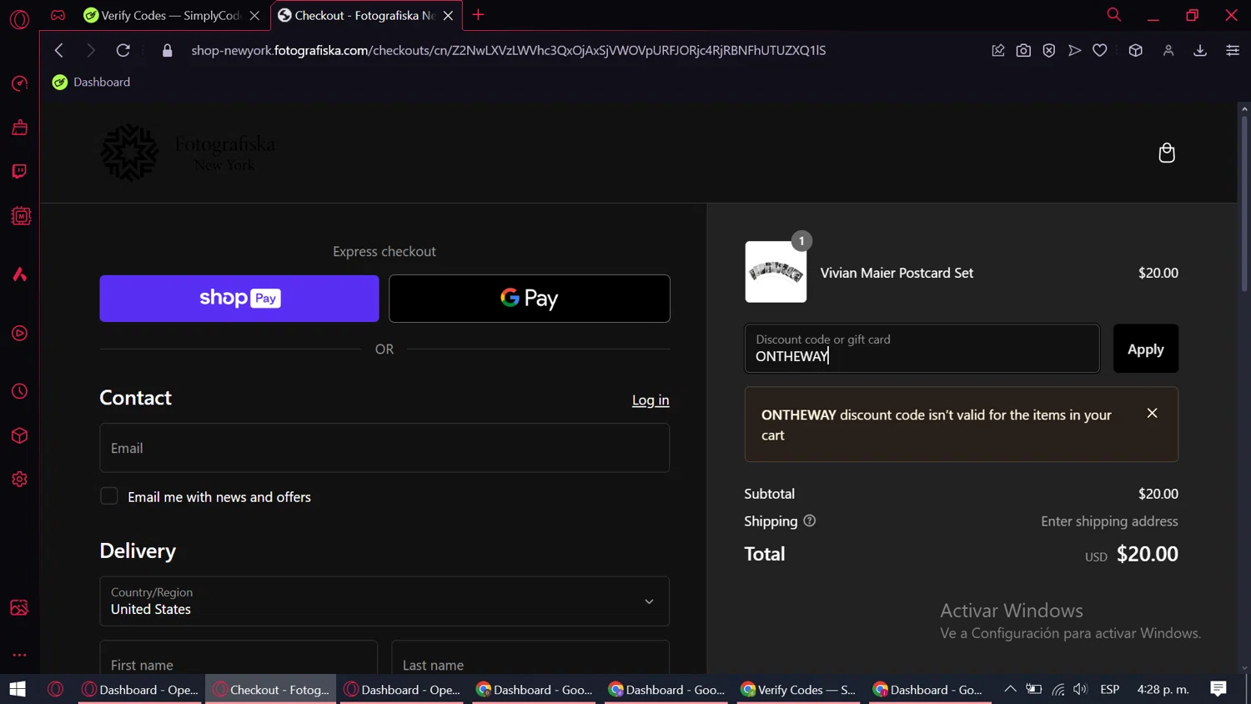Open Easy Setup menu icon
This screenshot has width=1251, height=704.
point(1233,51)
